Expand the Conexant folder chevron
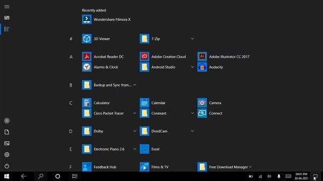The image size is (323, 181). click(x=192, y=113)
